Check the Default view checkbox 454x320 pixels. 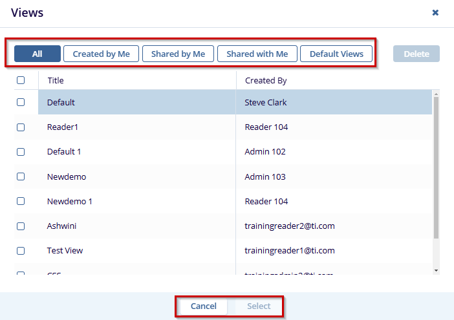pos(21,102)
